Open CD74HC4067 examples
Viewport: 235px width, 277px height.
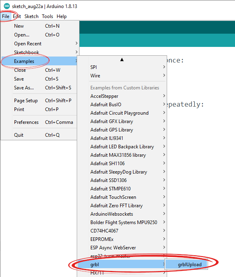coord(122,231)
